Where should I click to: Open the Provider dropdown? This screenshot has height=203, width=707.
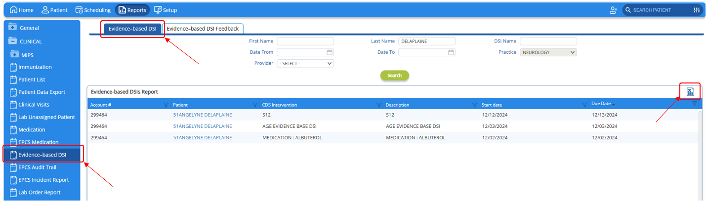point(305,63)
